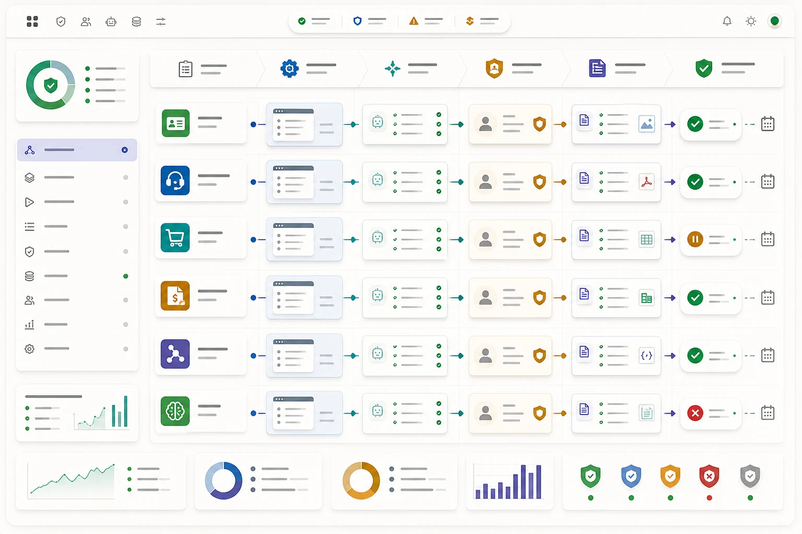Open the green user avatar
The image size is (802, 534).
(x=775, y=21)
